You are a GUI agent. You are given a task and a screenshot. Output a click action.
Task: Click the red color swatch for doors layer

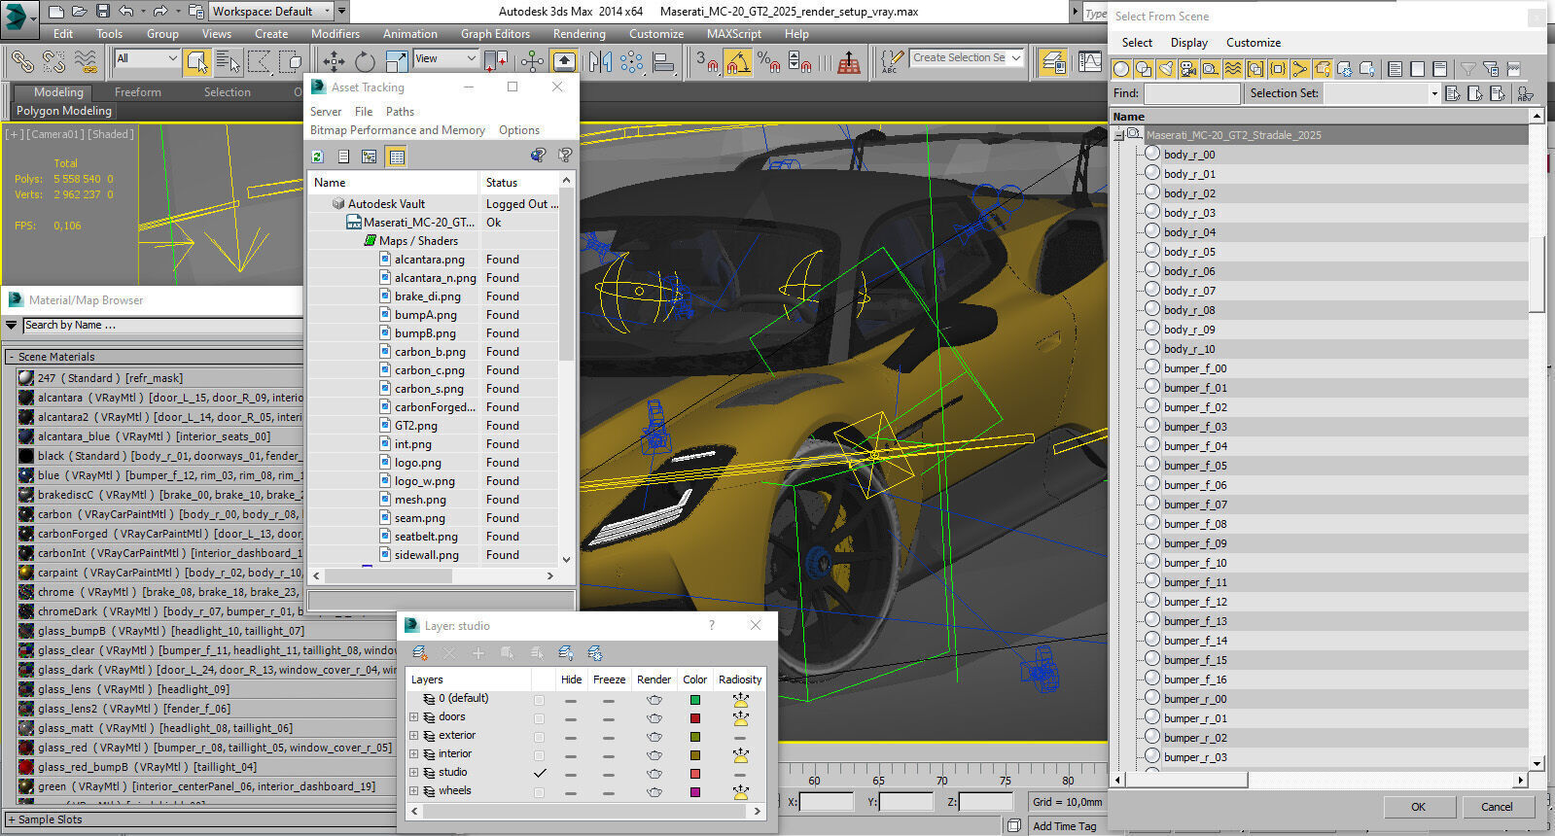pyautogui.click(x=694, y=718)
